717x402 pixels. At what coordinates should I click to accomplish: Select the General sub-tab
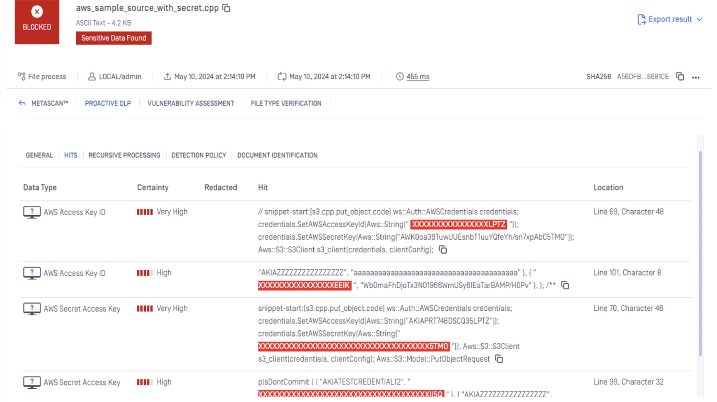[x=39, y=155]
